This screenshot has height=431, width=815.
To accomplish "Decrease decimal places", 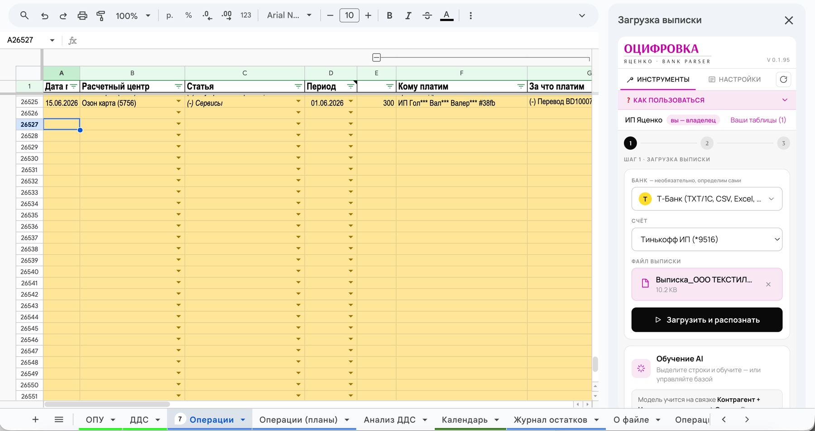I will point(207,15).
